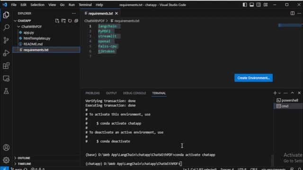Screen dimensions: 303x170
Task: Switch to the TERMINAL panel tab
Action: pos(159,93)
